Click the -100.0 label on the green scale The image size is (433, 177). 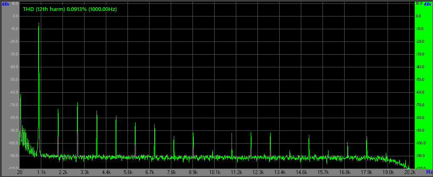(x=420, y=143)
